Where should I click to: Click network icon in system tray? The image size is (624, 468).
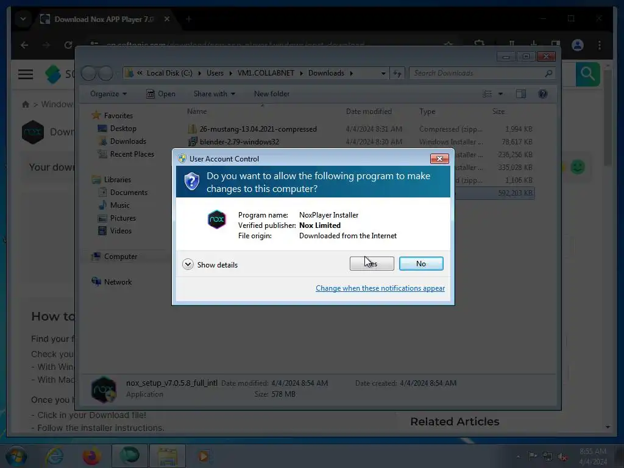coord(548,456)
